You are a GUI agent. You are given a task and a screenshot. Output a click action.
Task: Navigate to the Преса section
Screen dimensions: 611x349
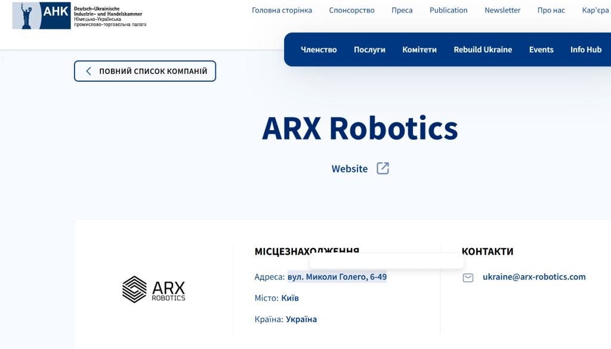click(402, 10)
